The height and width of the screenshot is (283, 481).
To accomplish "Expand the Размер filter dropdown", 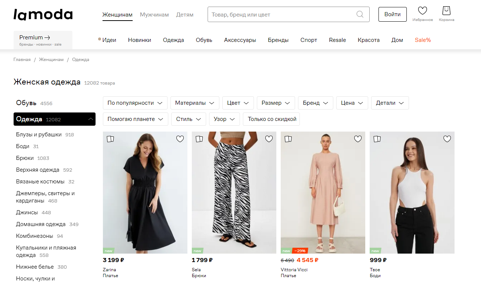I will coord(276,103).
